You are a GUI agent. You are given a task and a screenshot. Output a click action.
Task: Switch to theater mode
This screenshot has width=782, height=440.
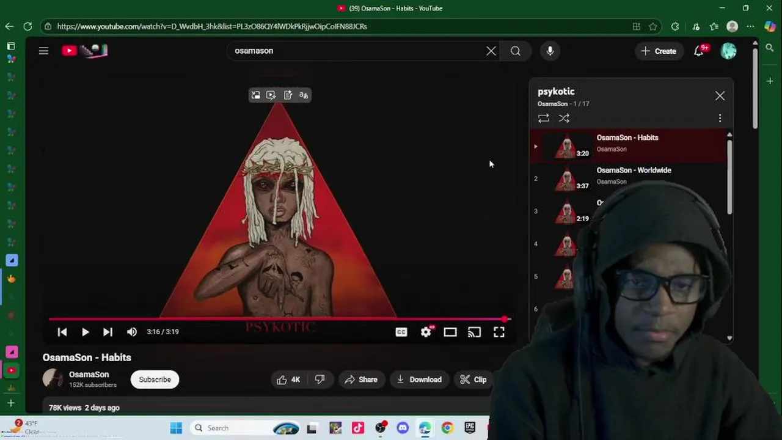point(450,332)
